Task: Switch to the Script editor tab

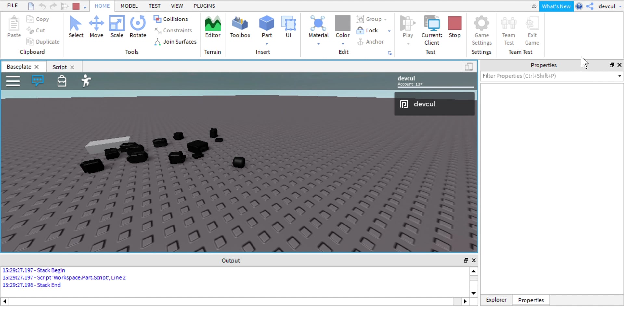Action: pos(59,67)
